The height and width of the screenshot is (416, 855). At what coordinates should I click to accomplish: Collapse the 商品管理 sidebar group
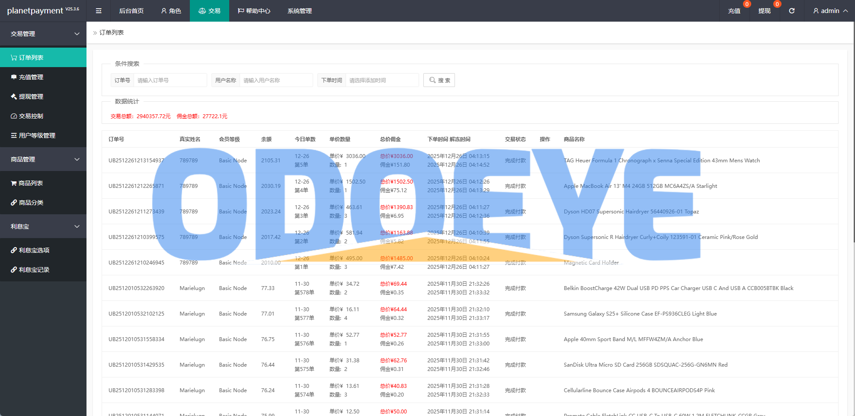43,159
